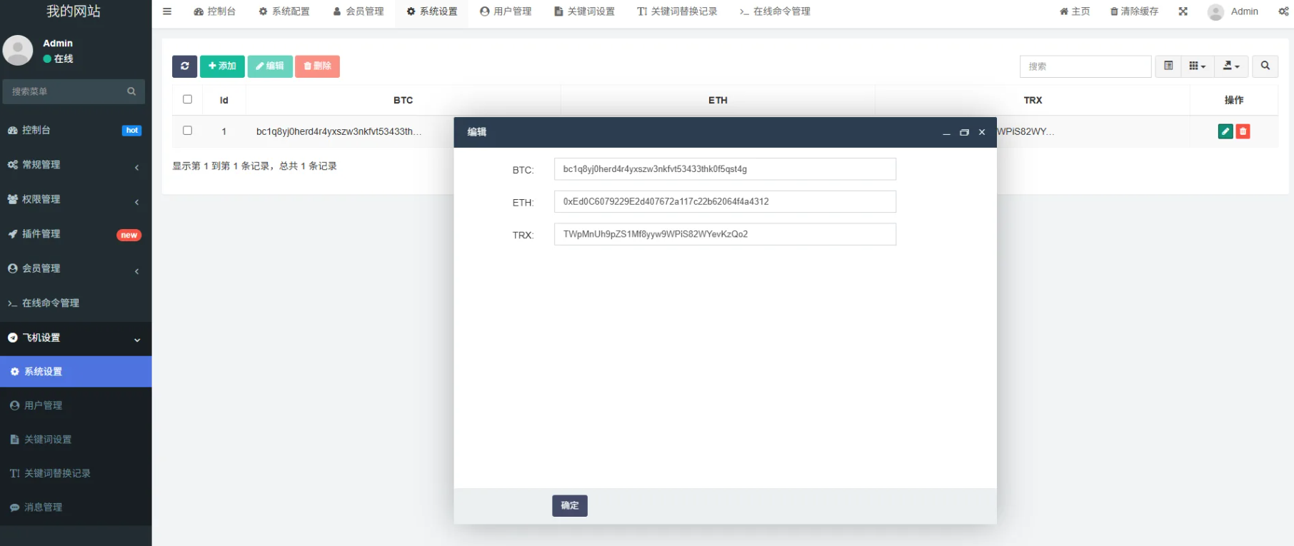Maximize the 编辑 dialog
This screenshot has width=1294, height=546.
click(x=964, y=133)
